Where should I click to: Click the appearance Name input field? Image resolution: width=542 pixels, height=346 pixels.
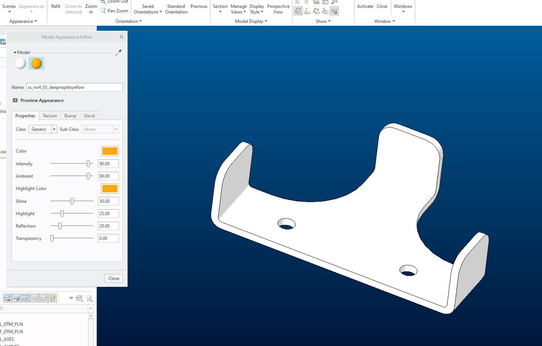pyautogui.click(x=74, y=87)
